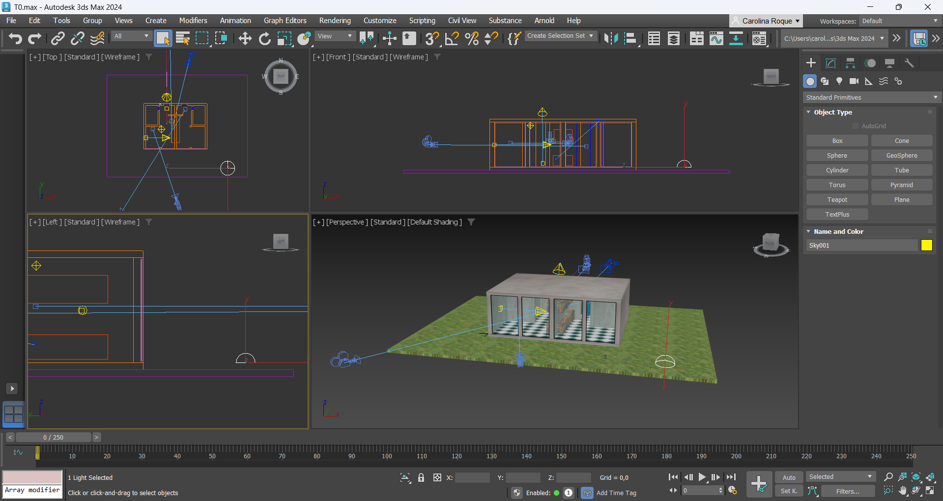Open the Create Selection Set dropdown

(560, 36)
